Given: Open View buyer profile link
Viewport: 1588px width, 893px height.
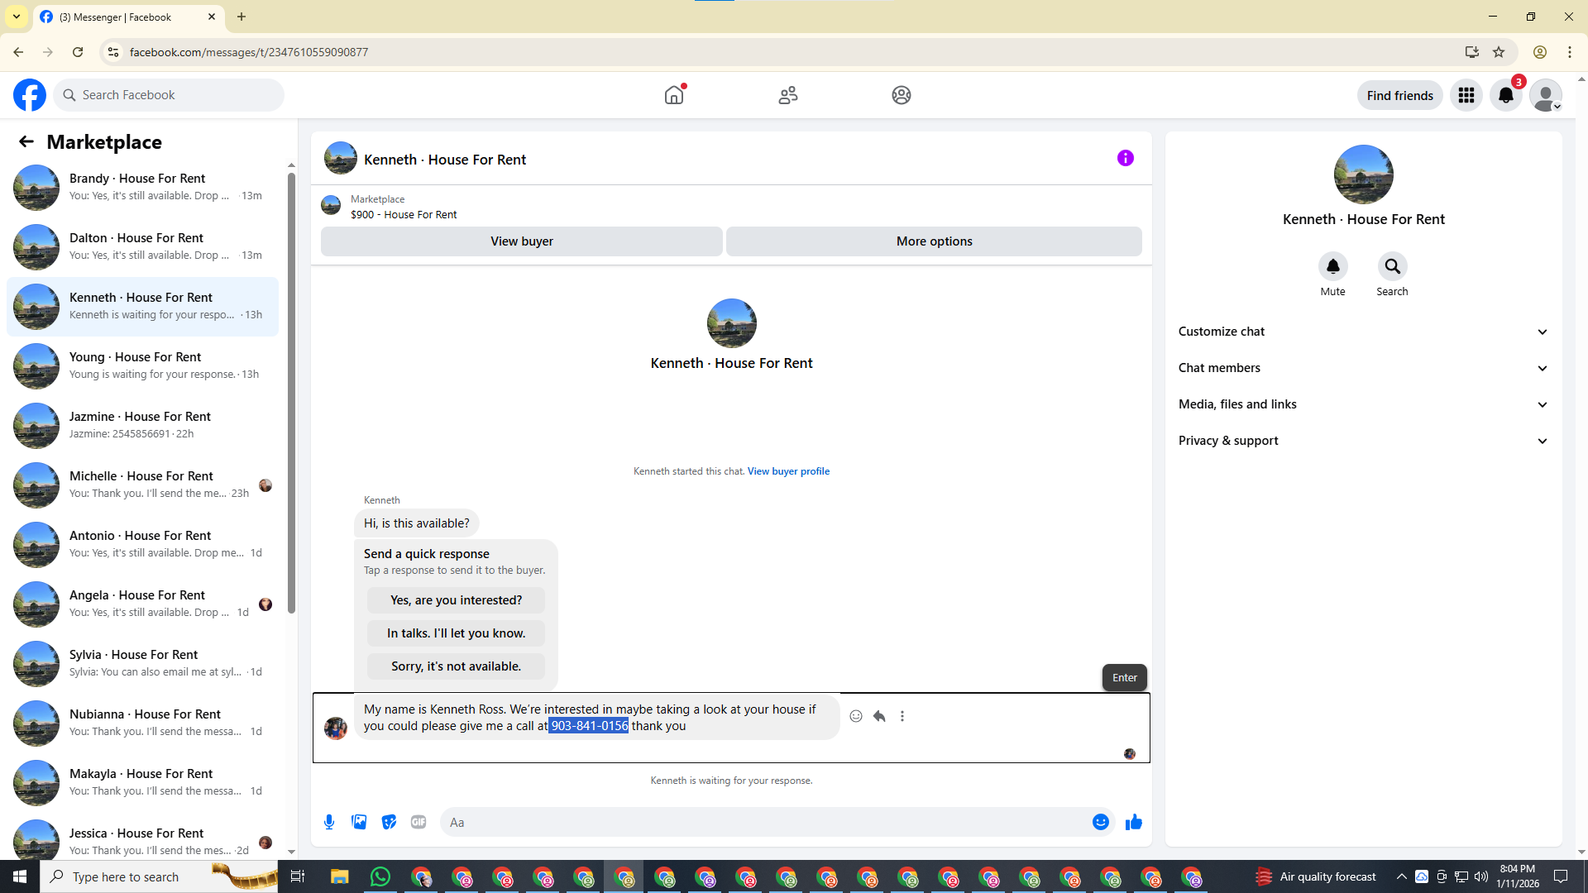Looking at the screenshot, I should point(788,471).
